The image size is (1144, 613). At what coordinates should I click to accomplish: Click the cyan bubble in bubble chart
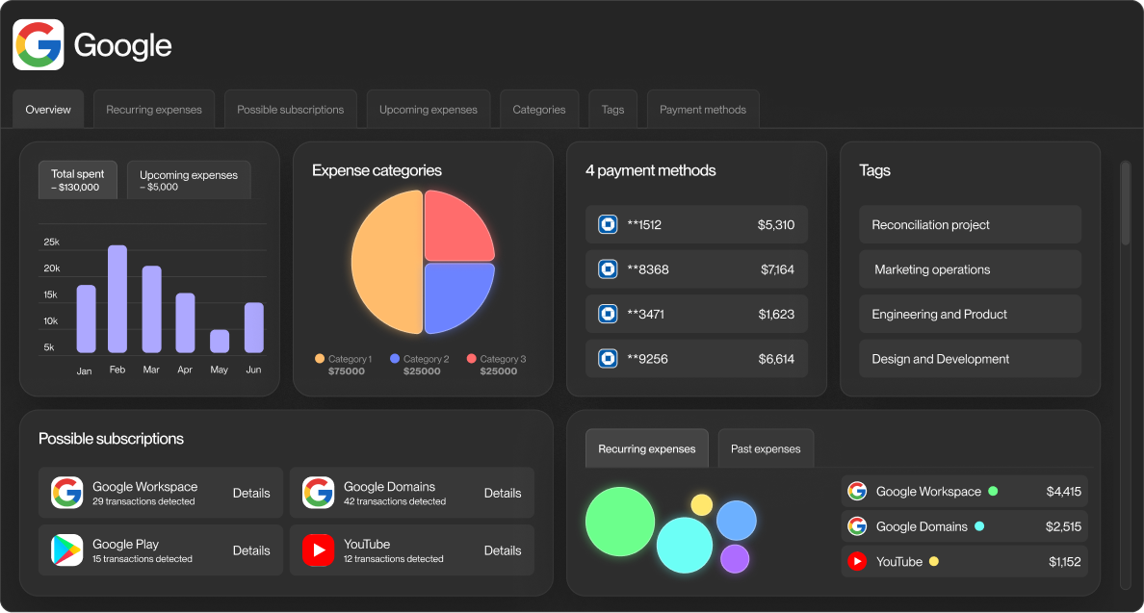[x=685, y=546]
